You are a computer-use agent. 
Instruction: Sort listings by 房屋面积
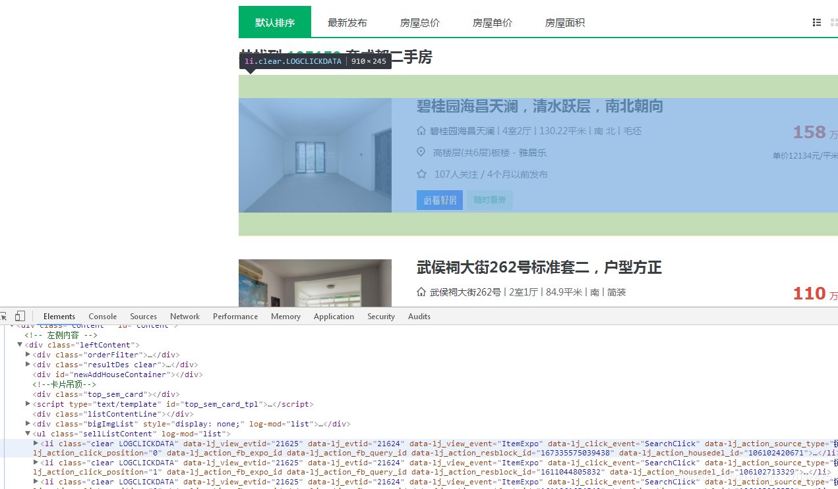[565, 22]
